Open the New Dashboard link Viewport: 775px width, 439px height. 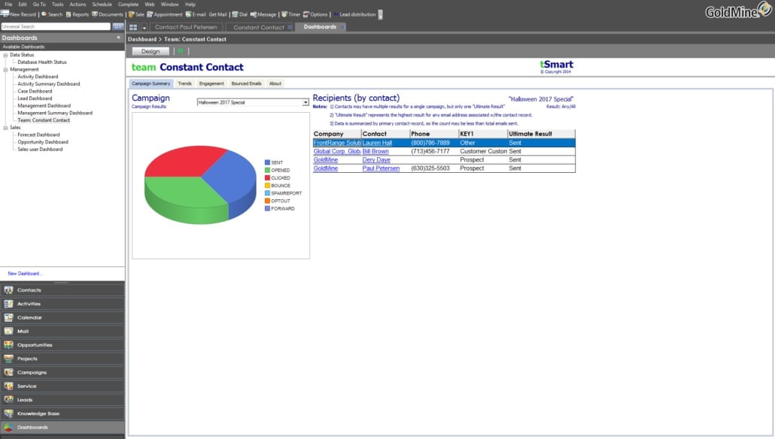pos(25,274)
